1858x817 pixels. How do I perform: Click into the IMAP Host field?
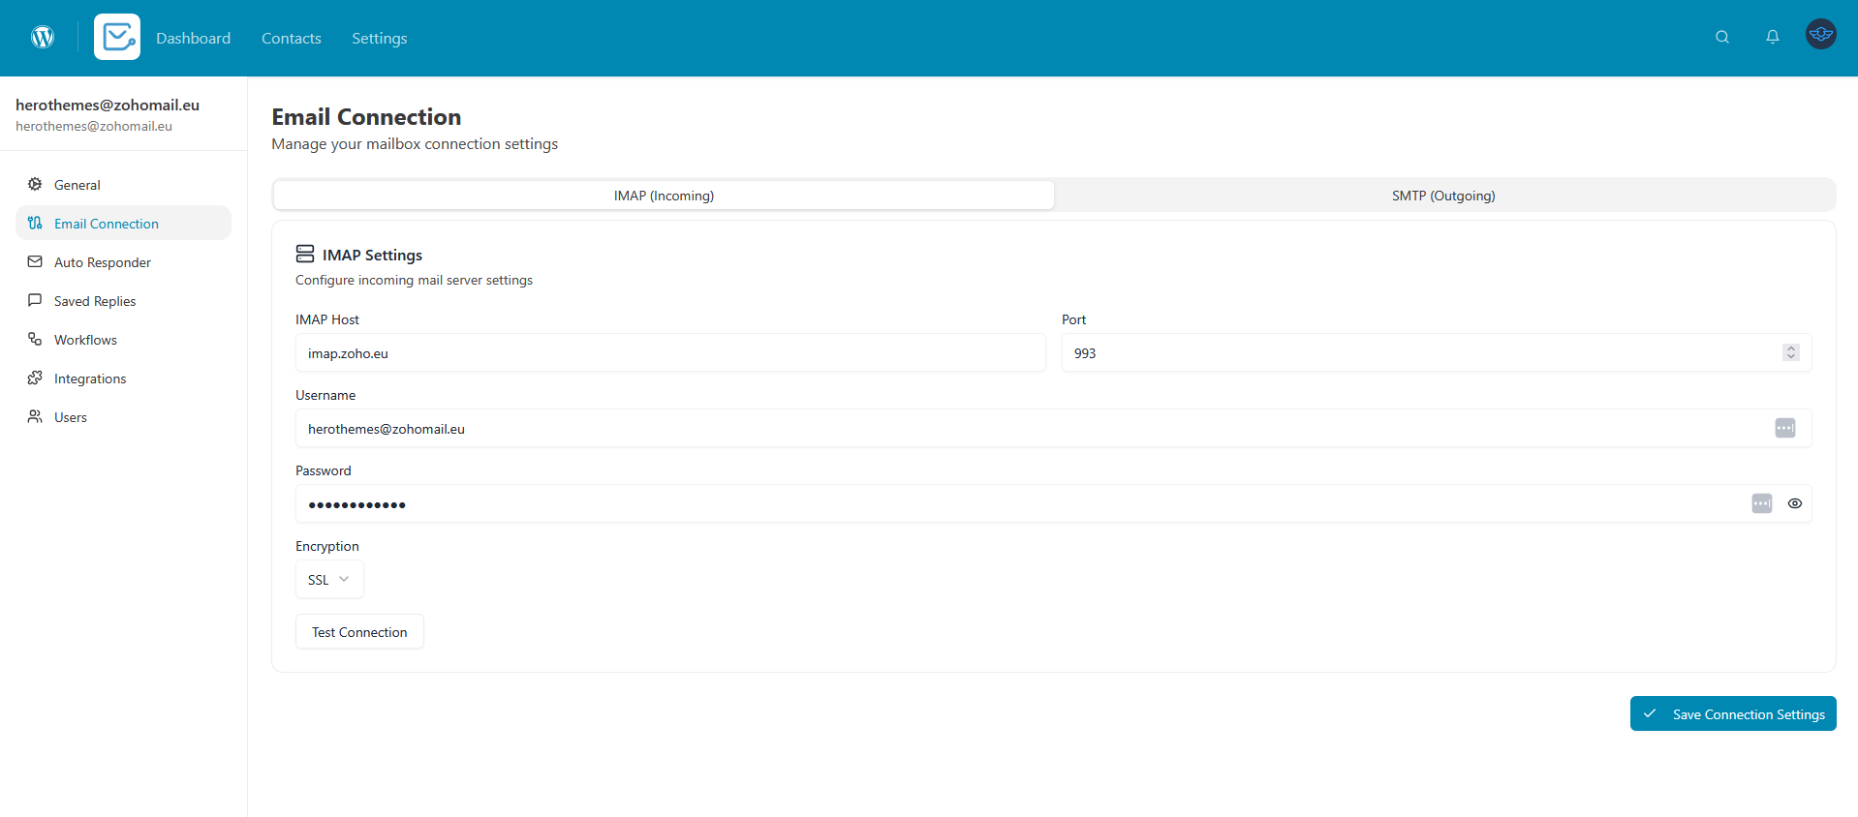coord(669,353)
